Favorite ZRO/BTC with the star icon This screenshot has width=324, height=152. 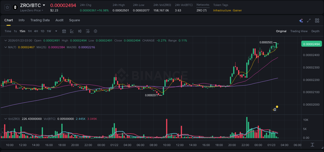click(7, 7)
